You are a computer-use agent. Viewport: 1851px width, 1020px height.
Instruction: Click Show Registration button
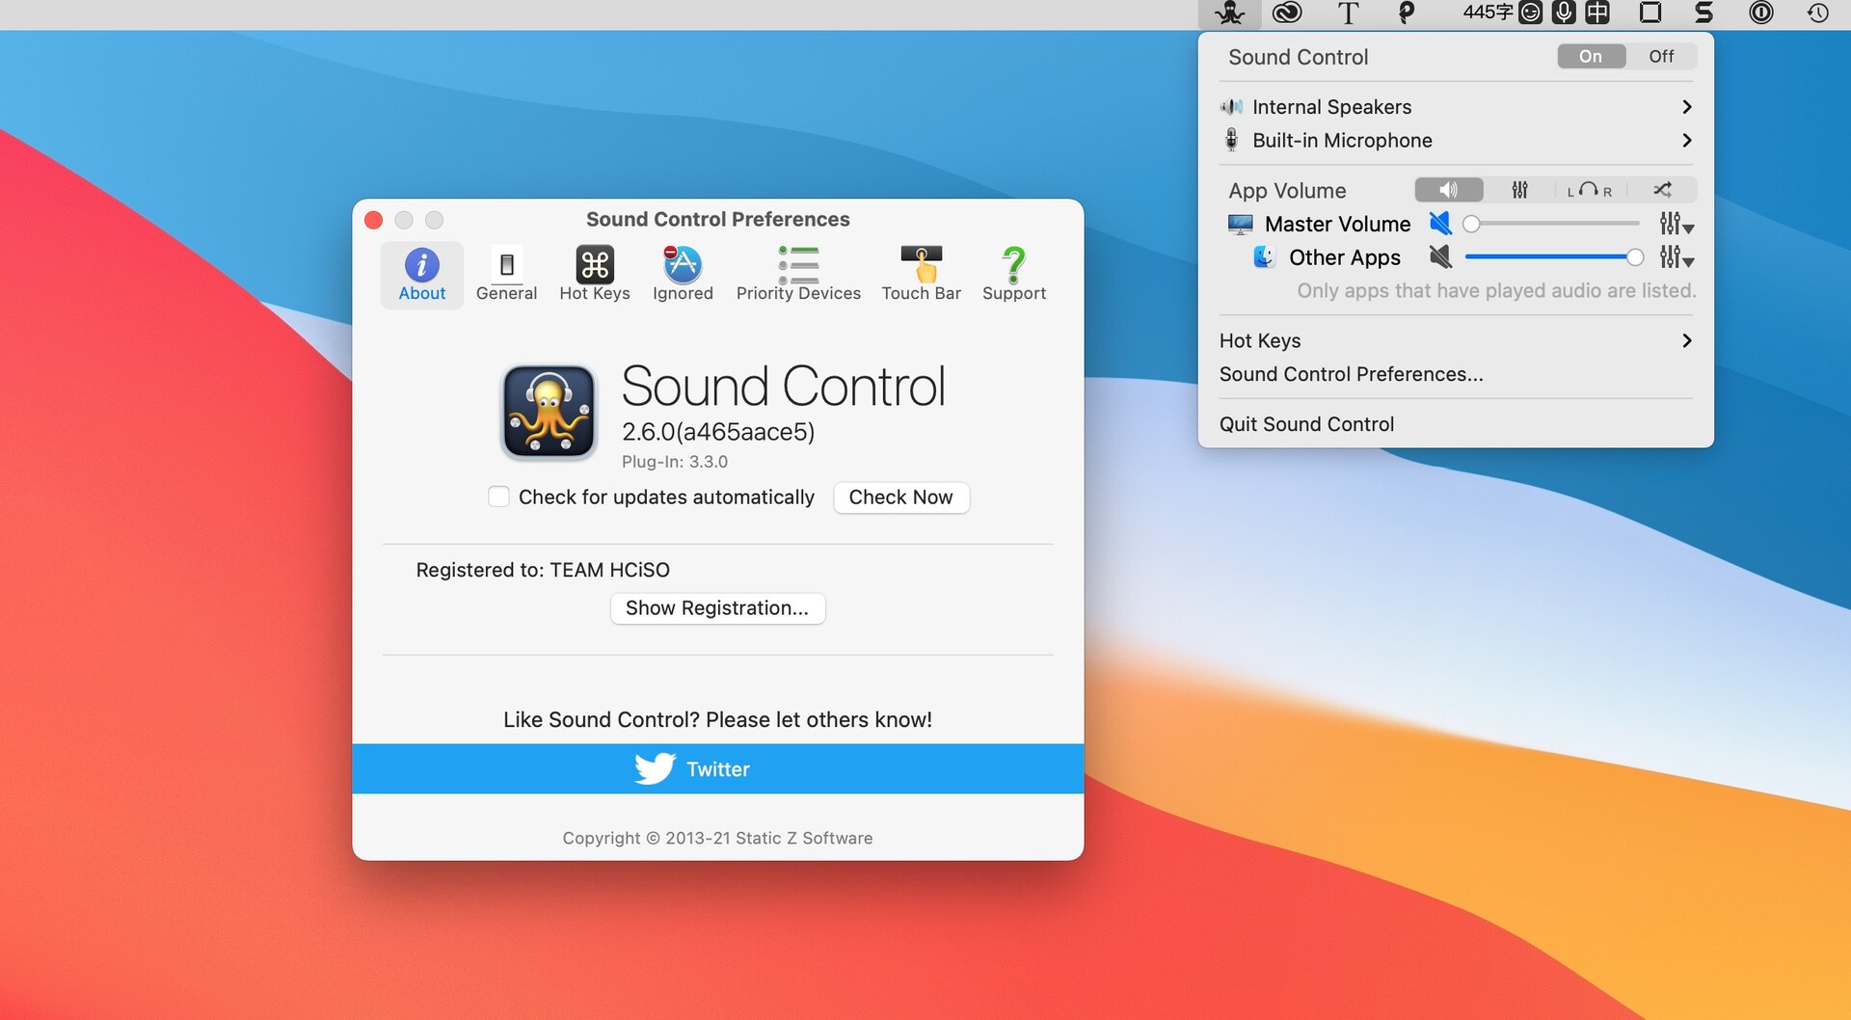(x=717, y=607)
